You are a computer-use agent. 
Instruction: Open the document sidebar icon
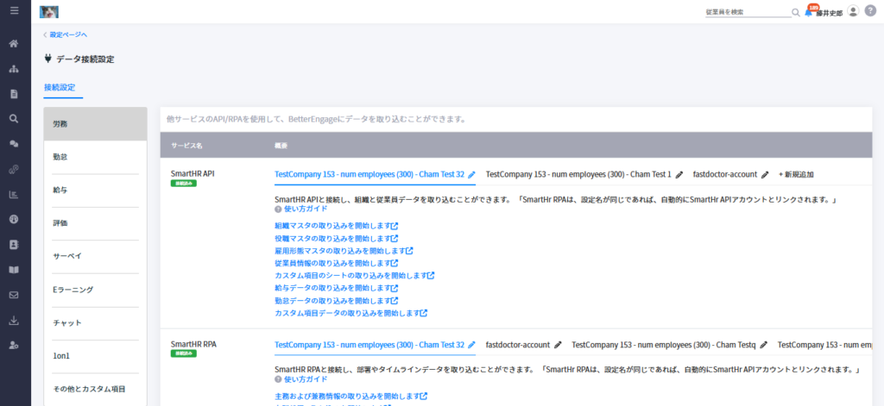(x=15, y=94)
